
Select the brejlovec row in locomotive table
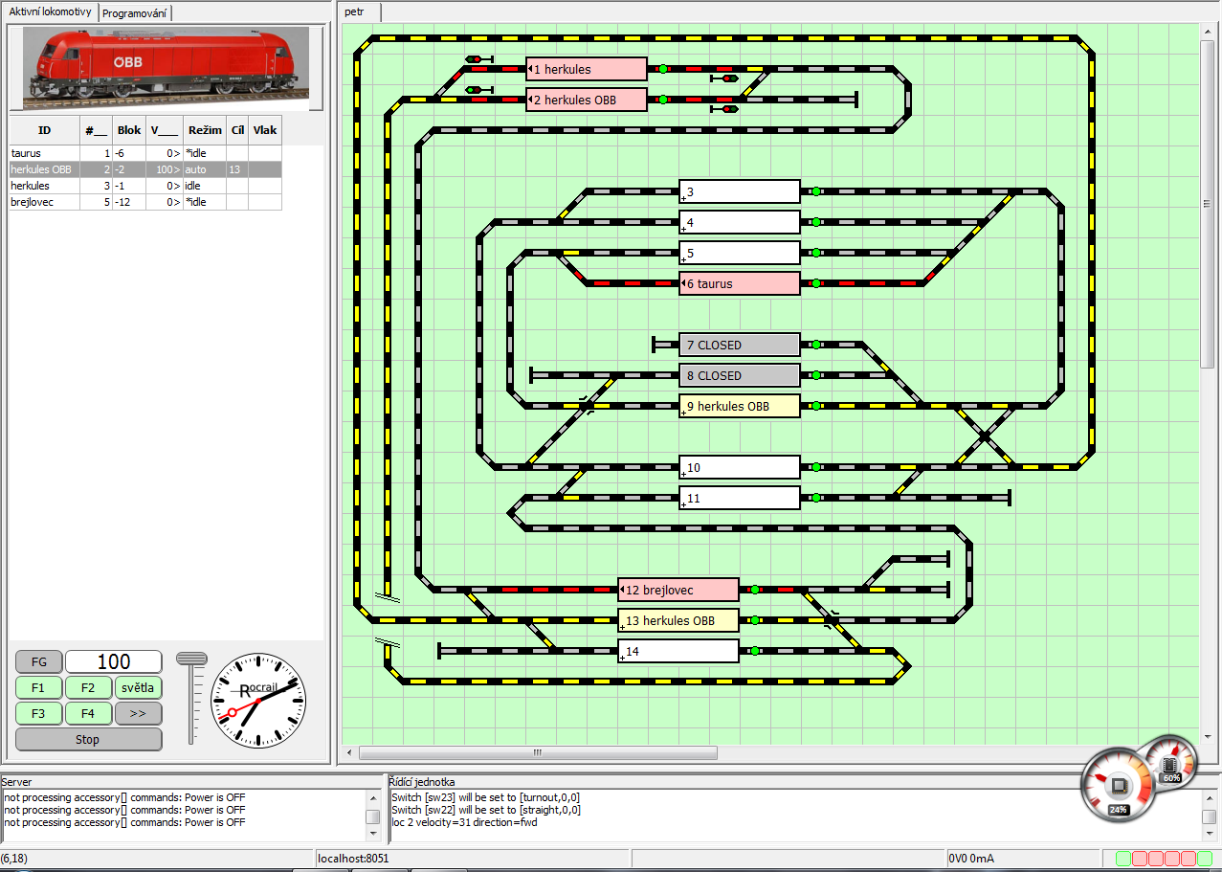32,202
